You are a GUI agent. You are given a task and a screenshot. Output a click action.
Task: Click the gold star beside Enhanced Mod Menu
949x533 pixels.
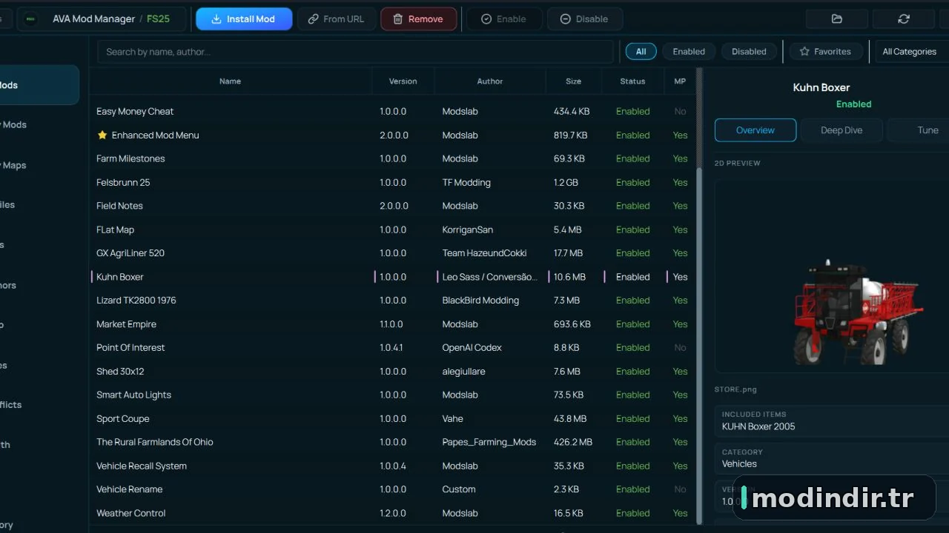[102, 135]
